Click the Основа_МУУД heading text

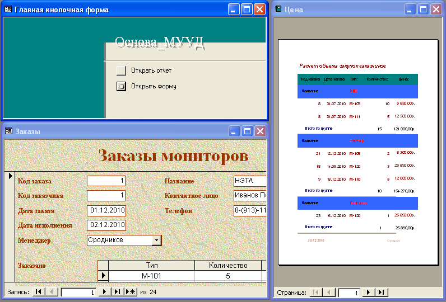(159, 43)
